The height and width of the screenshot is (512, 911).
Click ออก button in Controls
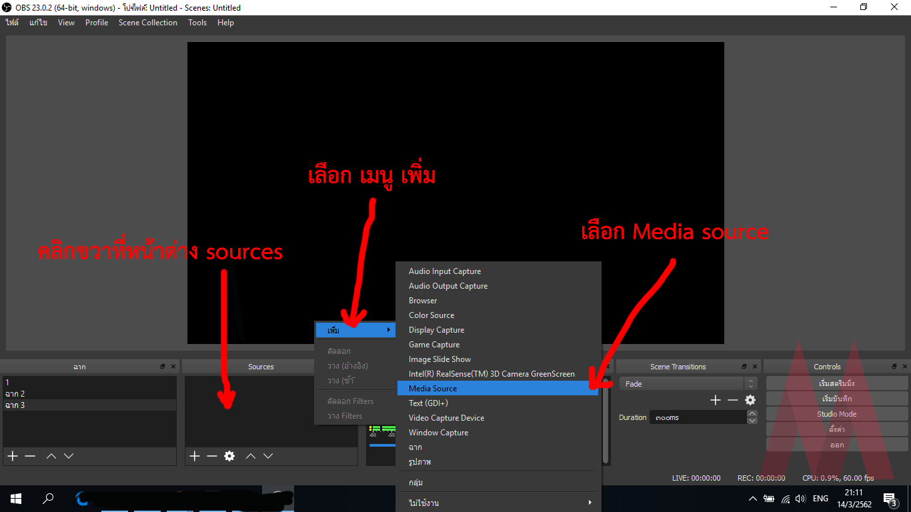[x=837, y=445]
